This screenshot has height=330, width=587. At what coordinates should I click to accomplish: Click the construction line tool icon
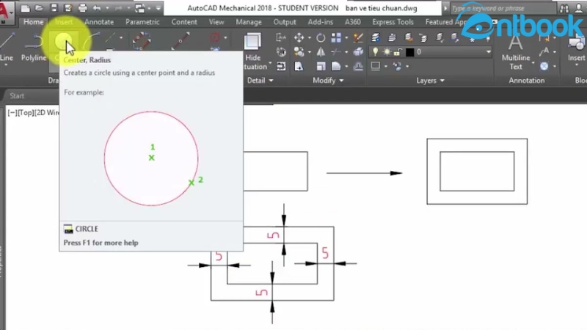110,37
